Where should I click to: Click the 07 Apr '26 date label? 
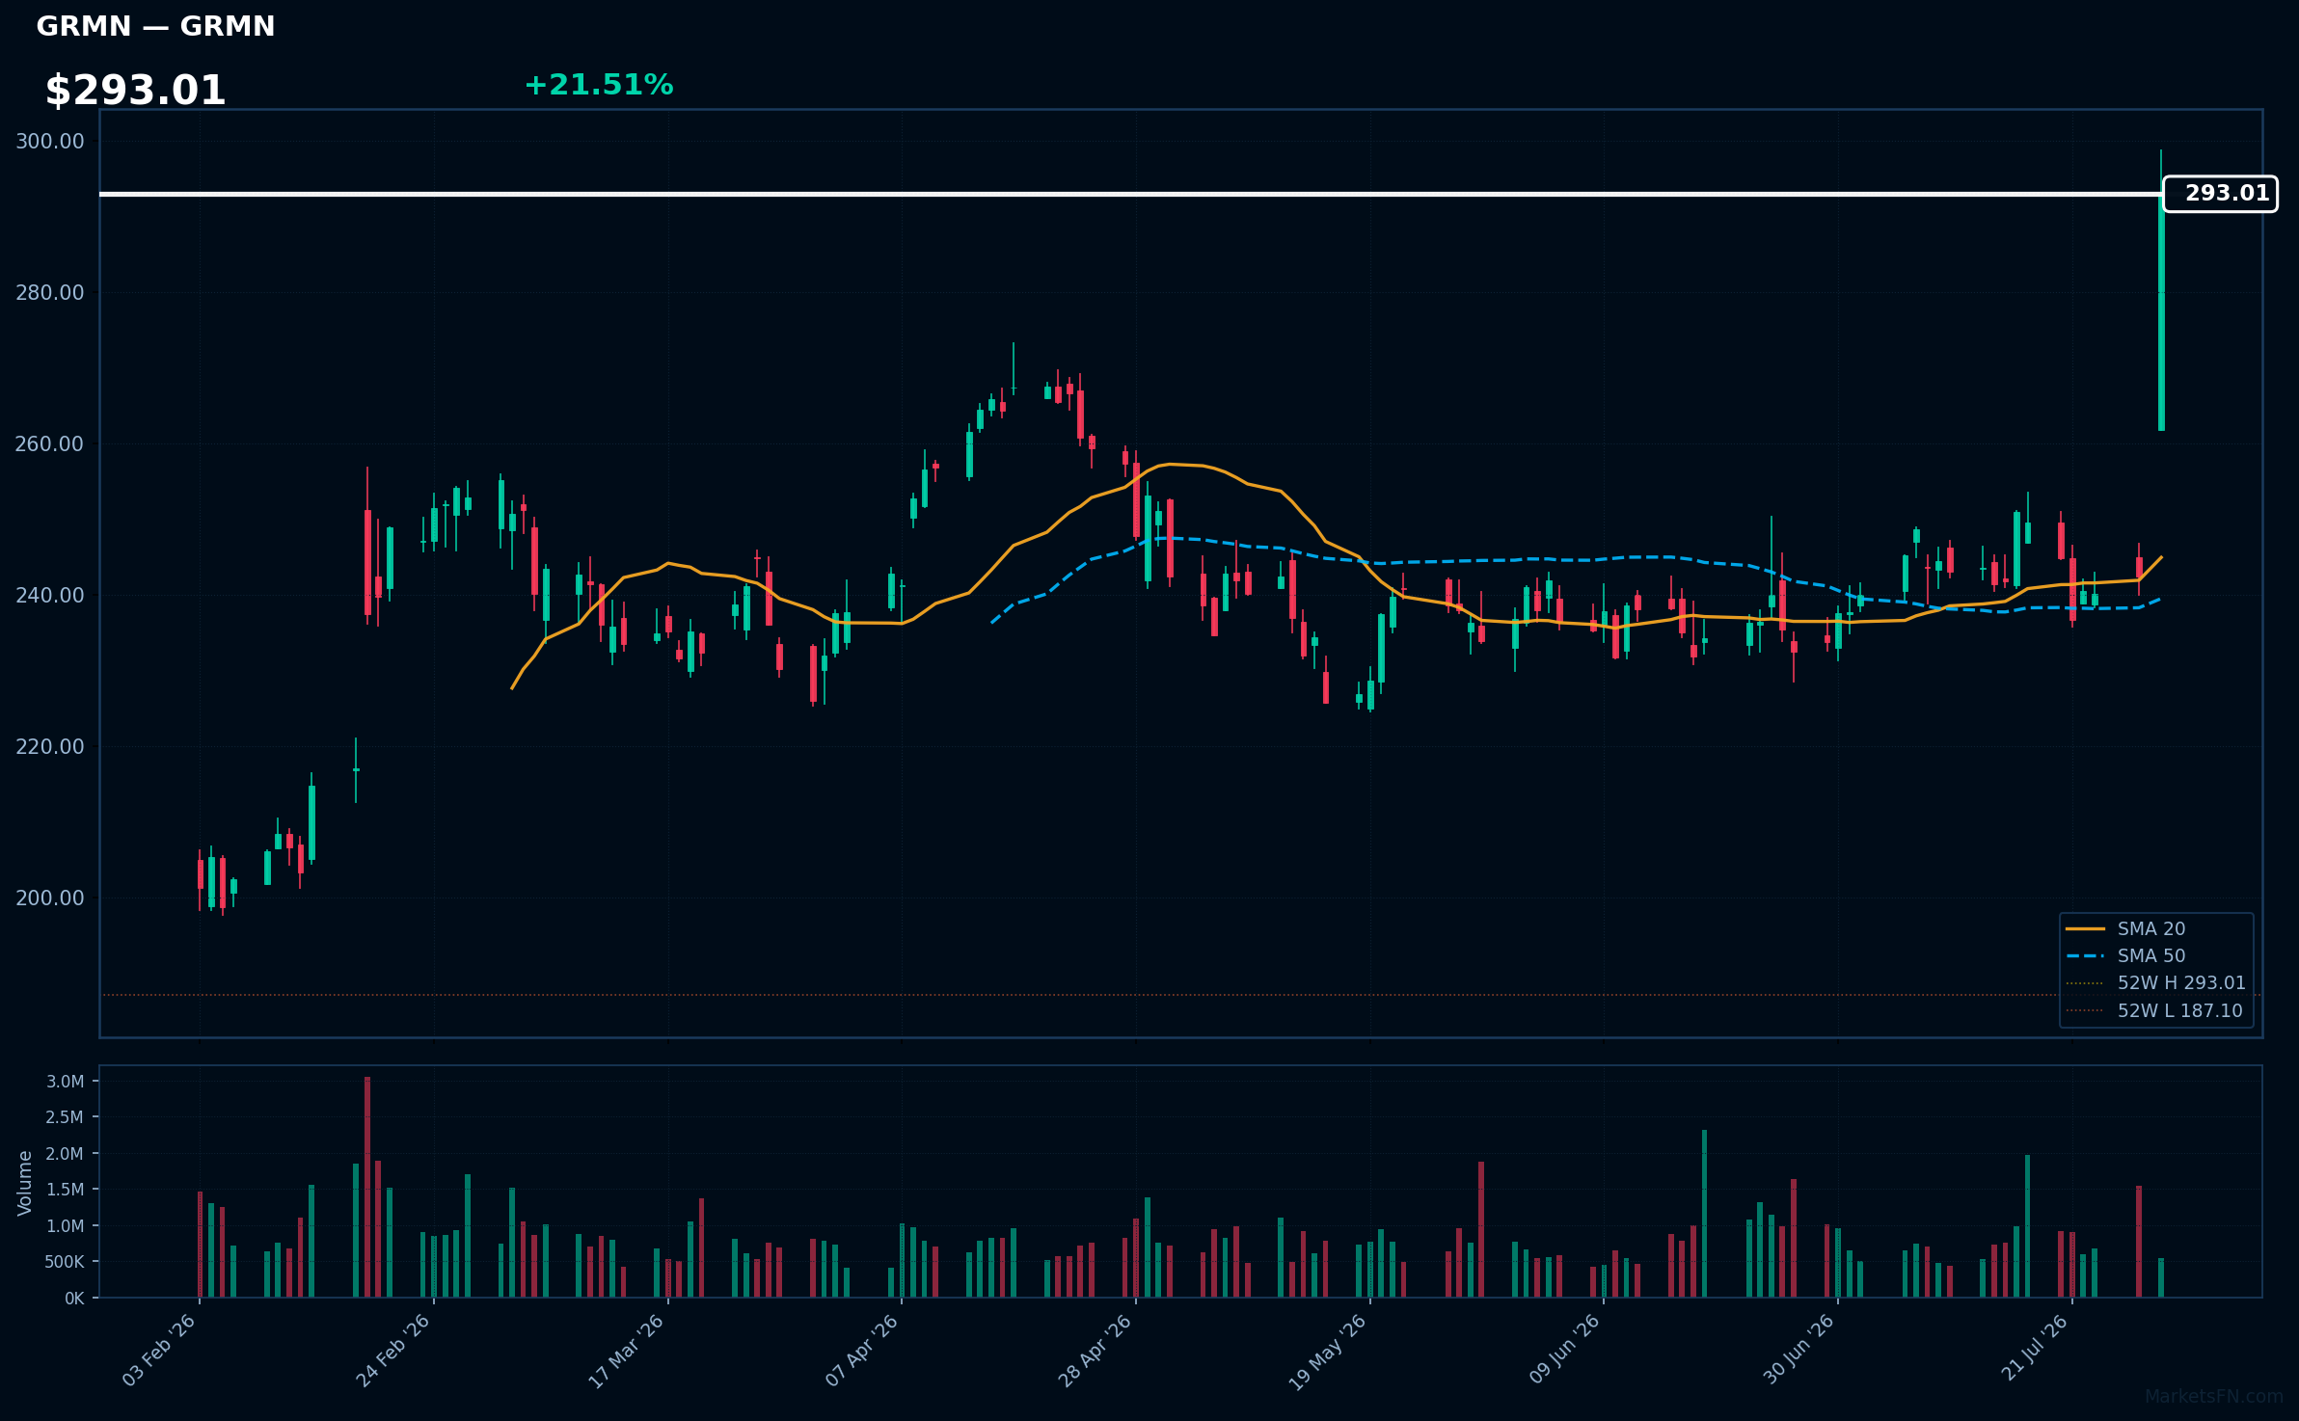click(x=861, y=1351)
